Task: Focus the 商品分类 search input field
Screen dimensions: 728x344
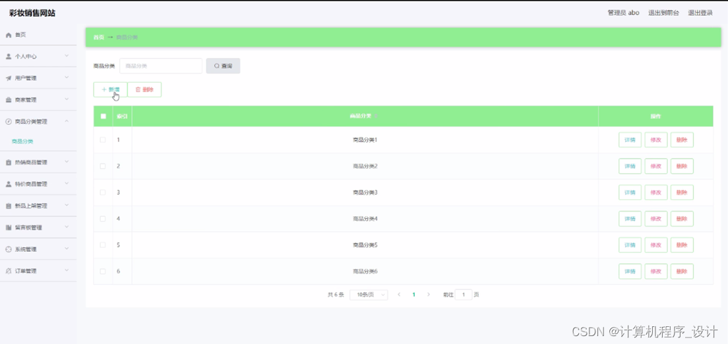Action: pos(161,66)
